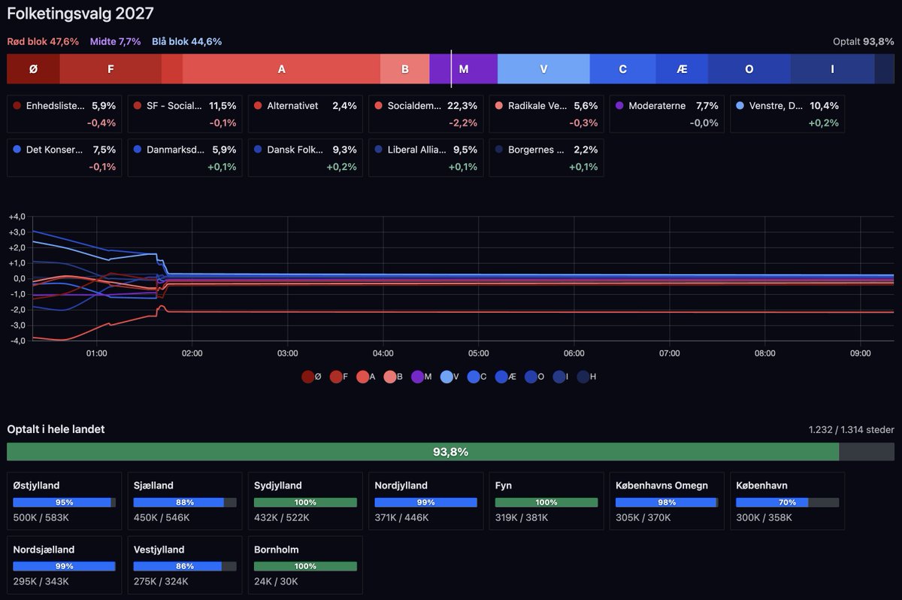Select the B segment in the seat bar
This screenshot has height=600, width=902.
pos(404,68)
